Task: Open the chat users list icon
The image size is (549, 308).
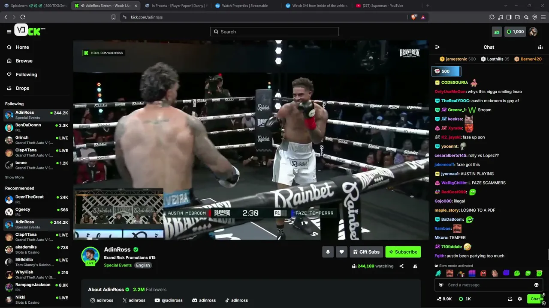Action: coord(540,47)
